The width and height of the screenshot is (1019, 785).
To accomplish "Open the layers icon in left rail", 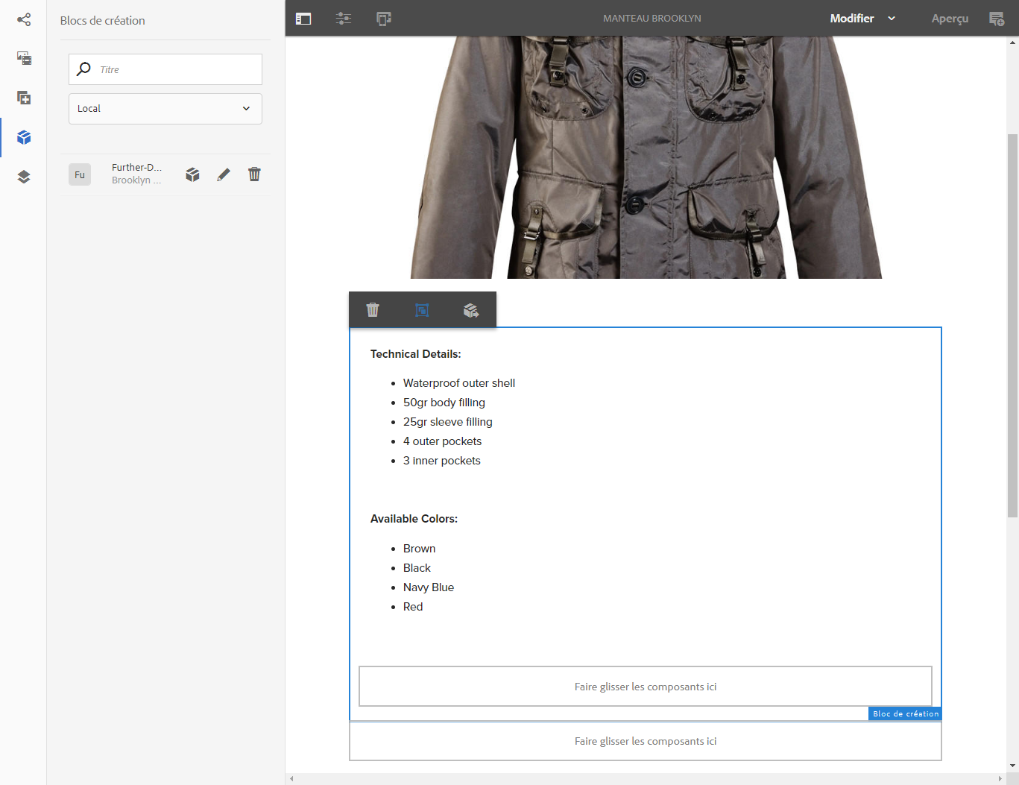I will pyautogui.click(x=24, y=177).
